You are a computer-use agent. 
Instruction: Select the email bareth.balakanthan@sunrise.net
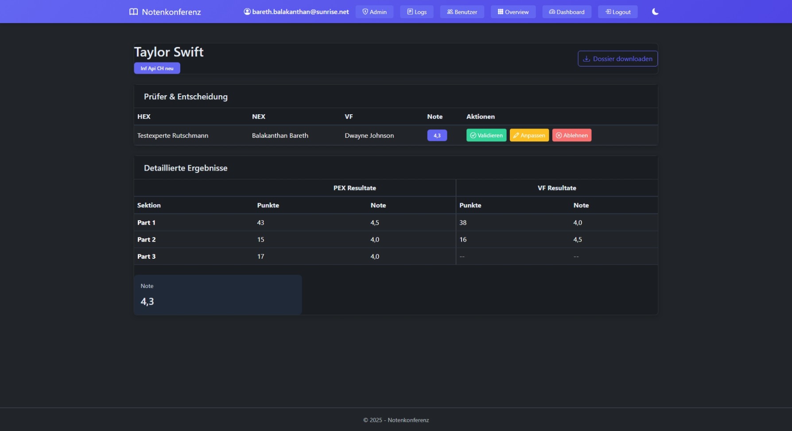point(300,12)
